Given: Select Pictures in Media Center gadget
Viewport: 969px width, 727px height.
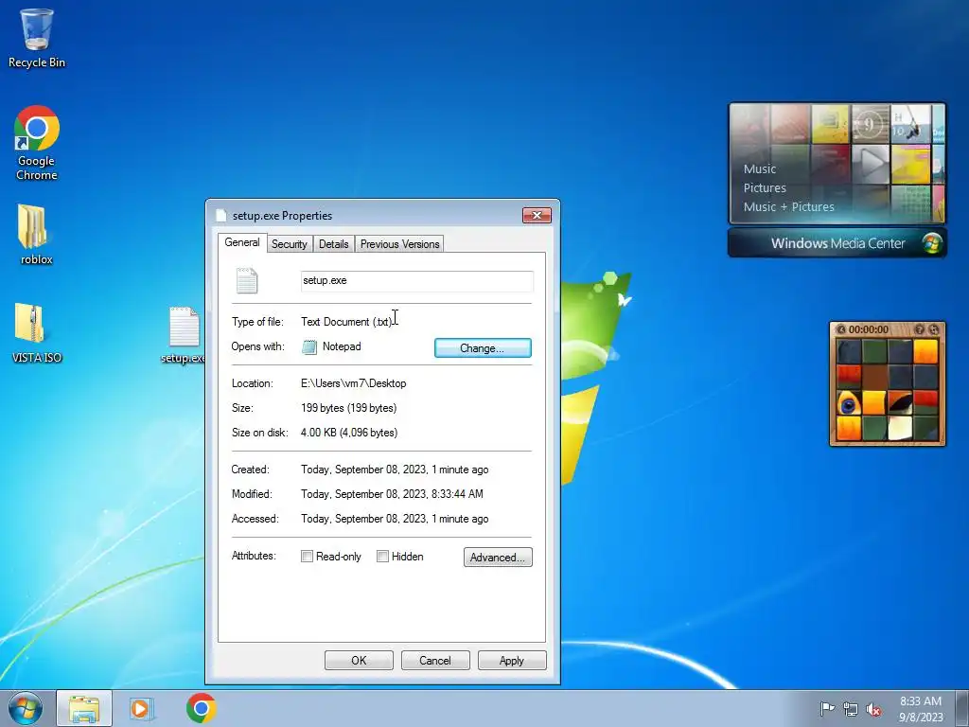Looking at the screenshot, I should 765,188.
